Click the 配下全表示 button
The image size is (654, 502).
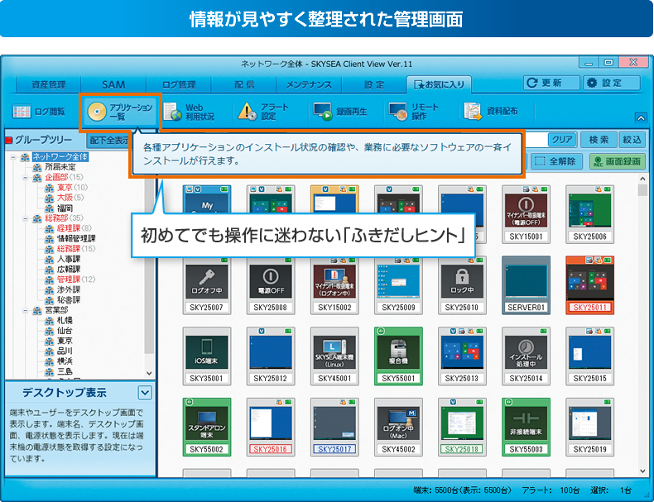click(109, 141)
